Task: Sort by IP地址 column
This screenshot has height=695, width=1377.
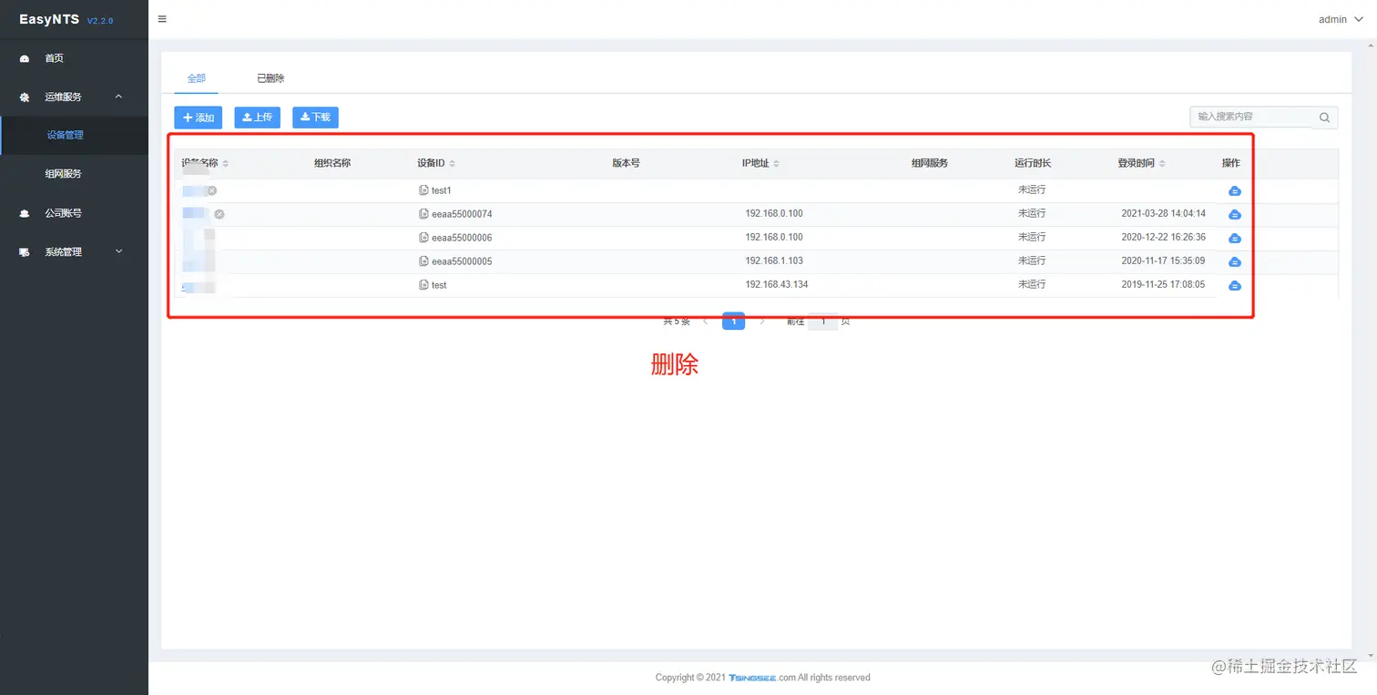Action: coord(776,163)
